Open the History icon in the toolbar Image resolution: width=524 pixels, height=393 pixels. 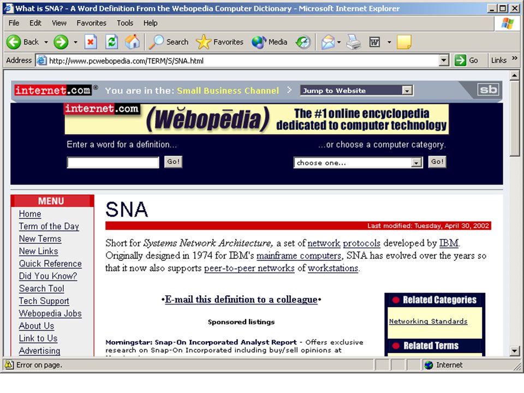pos(303,42)
